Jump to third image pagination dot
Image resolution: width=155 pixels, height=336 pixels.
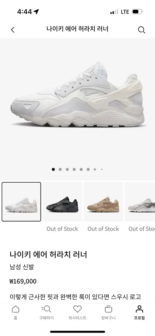coord(67,169)
